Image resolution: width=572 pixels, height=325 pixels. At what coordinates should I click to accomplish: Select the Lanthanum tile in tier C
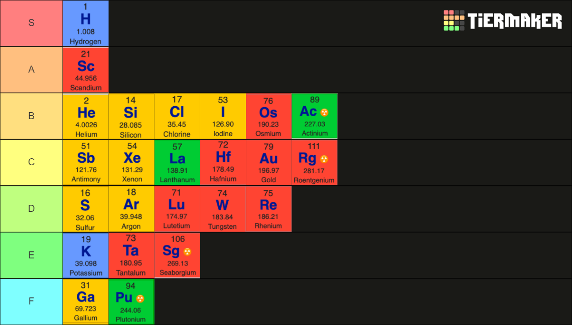[177, 162]
